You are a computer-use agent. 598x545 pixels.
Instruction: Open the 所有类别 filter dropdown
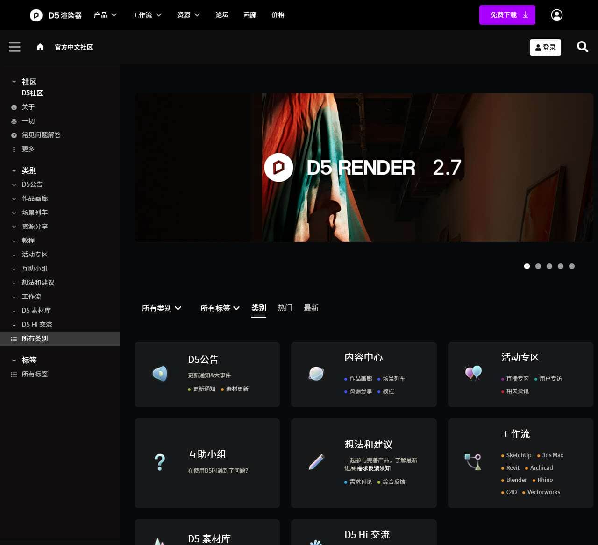(162, 308)
